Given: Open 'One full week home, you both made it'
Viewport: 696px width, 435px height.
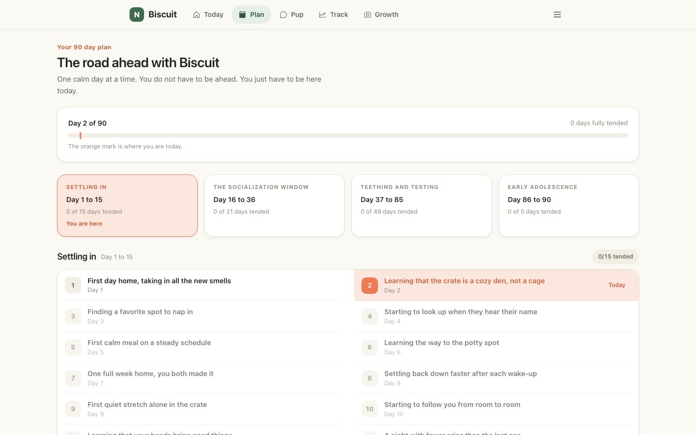Looking at the screenshot, I should [200, 378].
